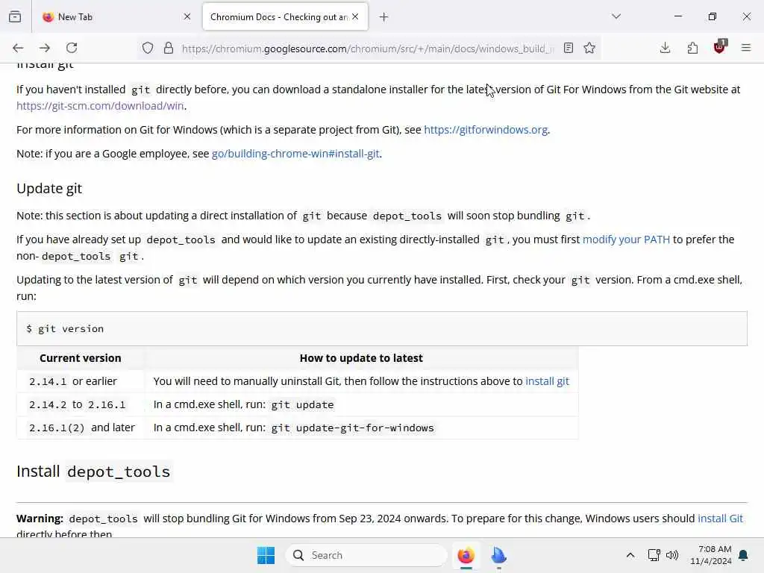Image resolution: width=764 pixels, height=573 pixels.
Task: Follow the install git link in table
Action: 547,381
